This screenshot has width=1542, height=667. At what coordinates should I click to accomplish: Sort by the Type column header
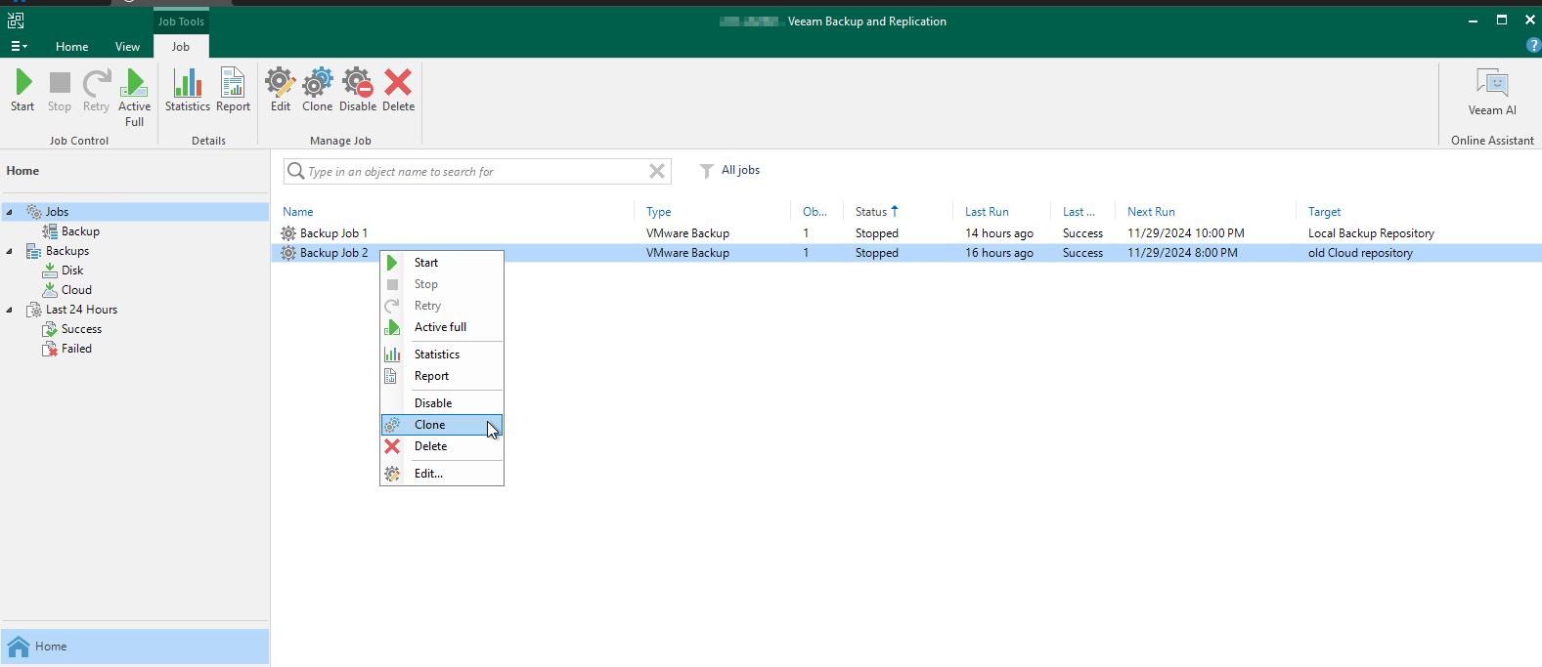pyautogui.click(x=659, y=212)
